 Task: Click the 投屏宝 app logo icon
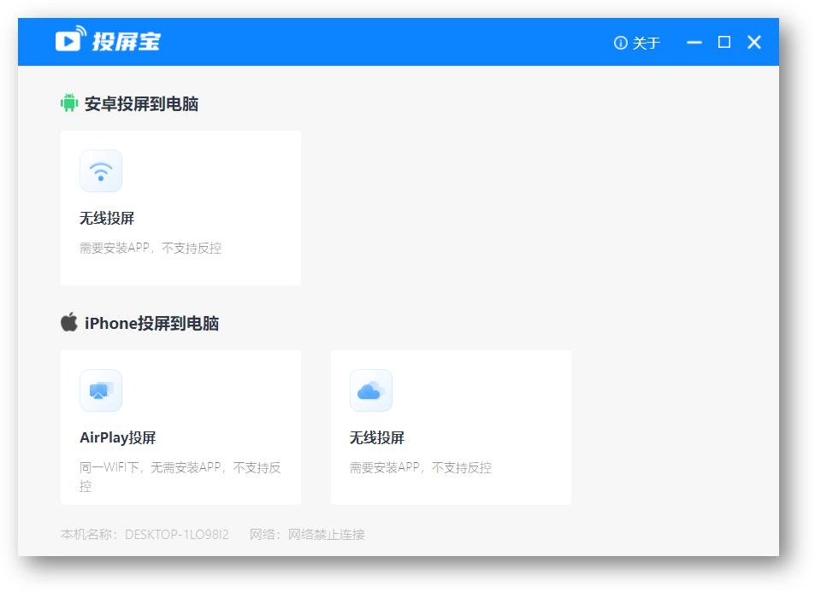[x=71, y=39]
